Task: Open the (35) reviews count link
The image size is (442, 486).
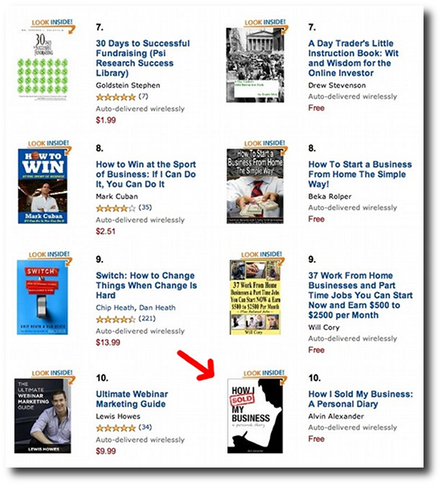Action: click(145, 207)
